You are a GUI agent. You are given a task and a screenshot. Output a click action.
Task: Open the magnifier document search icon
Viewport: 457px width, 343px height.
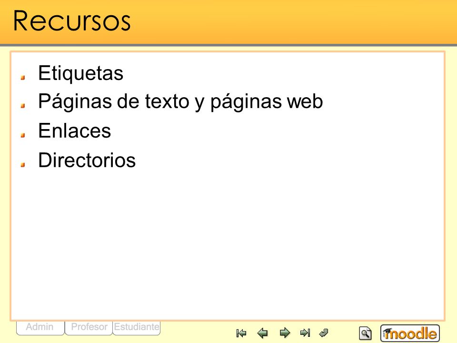tap(365, 333)
